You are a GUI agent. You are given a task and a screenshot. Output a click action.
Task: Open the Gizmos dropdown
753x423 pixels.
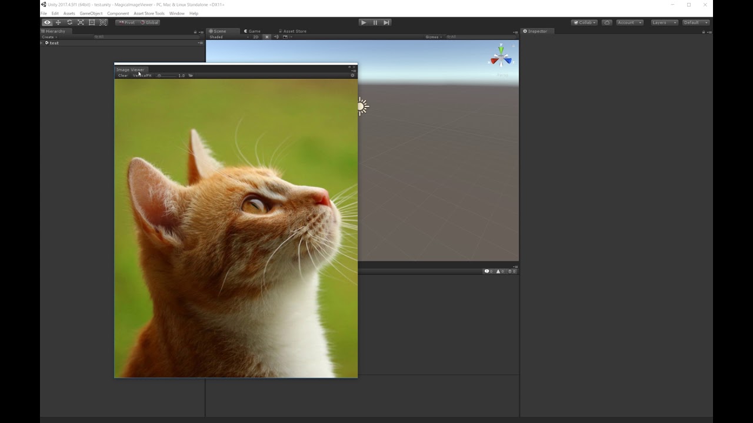(434, 37)
